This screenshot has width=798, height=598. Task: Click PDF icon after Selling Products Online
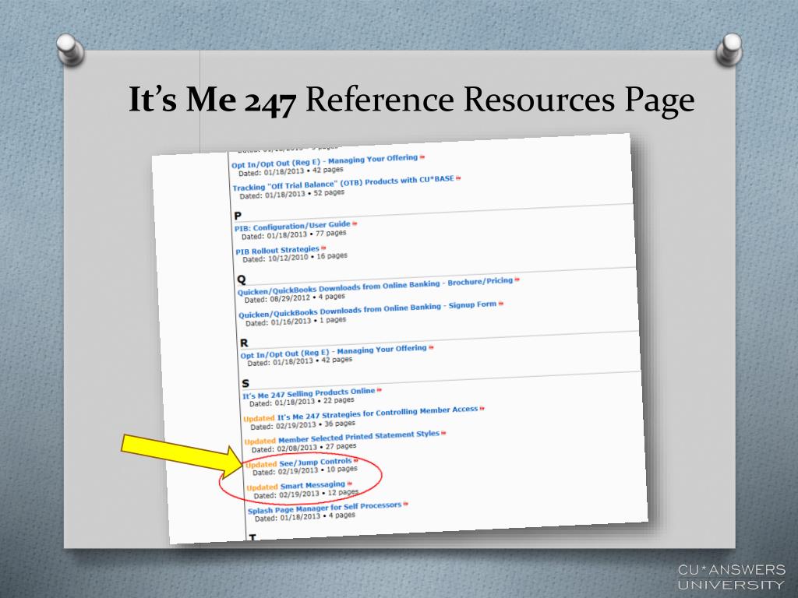[x=380, y=390]
